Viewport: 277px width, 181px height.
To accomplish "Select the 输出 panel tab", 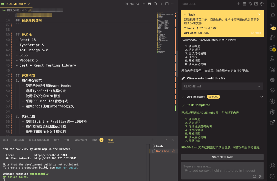I will [56, 140].
